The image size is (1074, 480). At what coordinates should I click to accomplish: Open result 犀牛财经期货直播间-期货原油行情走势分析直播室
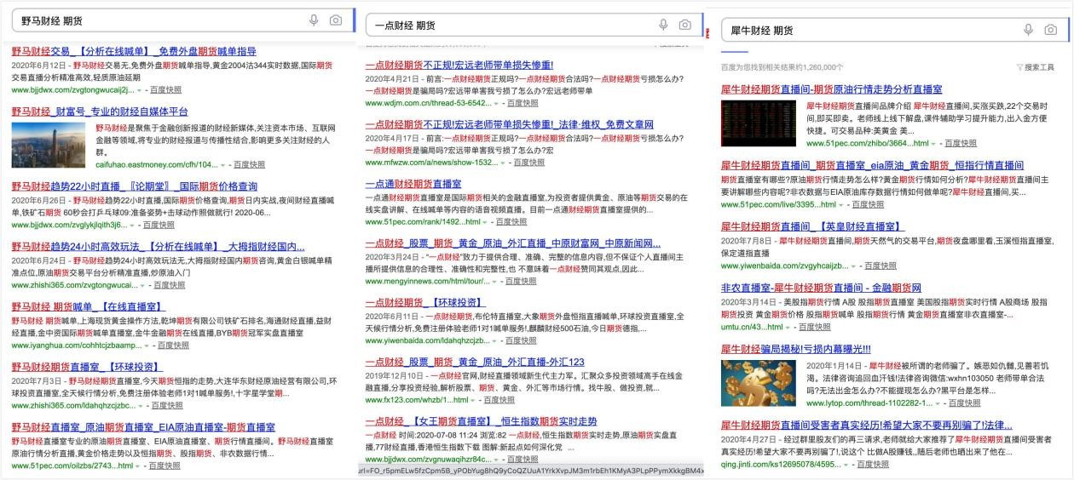(831, 89)
